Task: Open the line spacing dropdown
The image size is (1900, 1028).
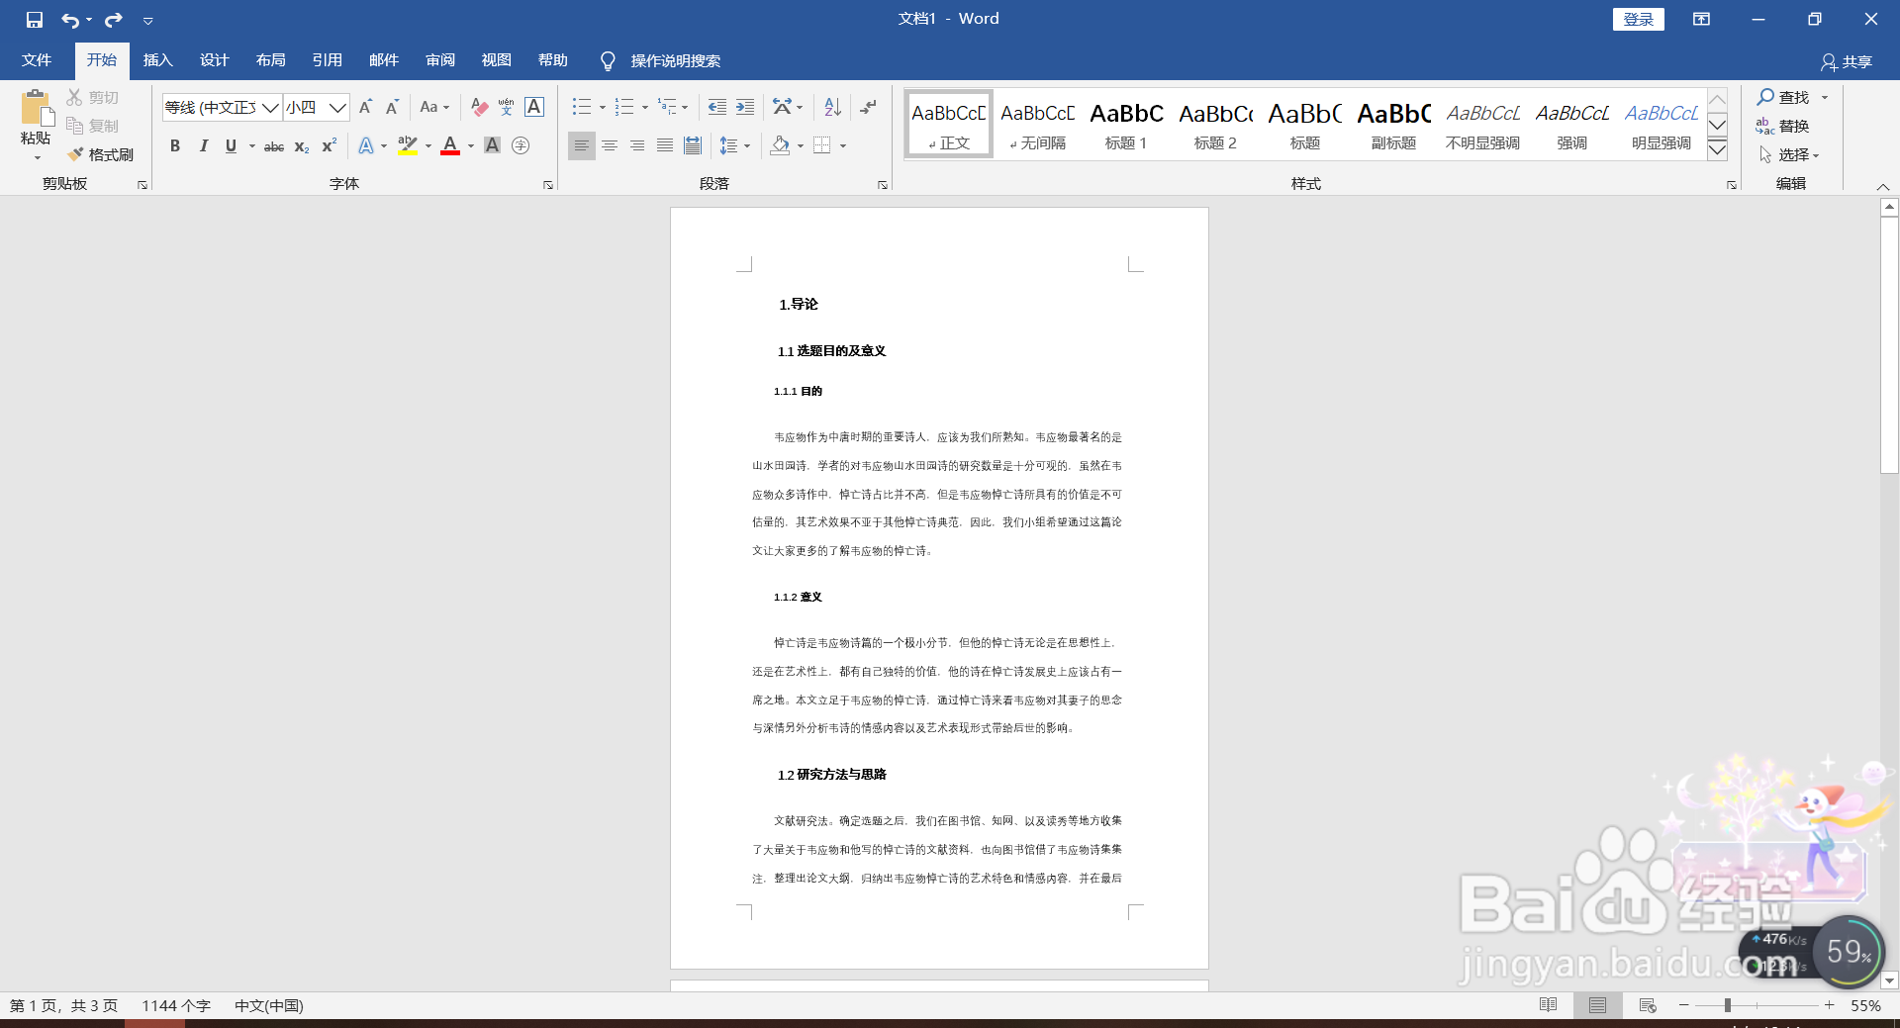Action: [734, 145]
